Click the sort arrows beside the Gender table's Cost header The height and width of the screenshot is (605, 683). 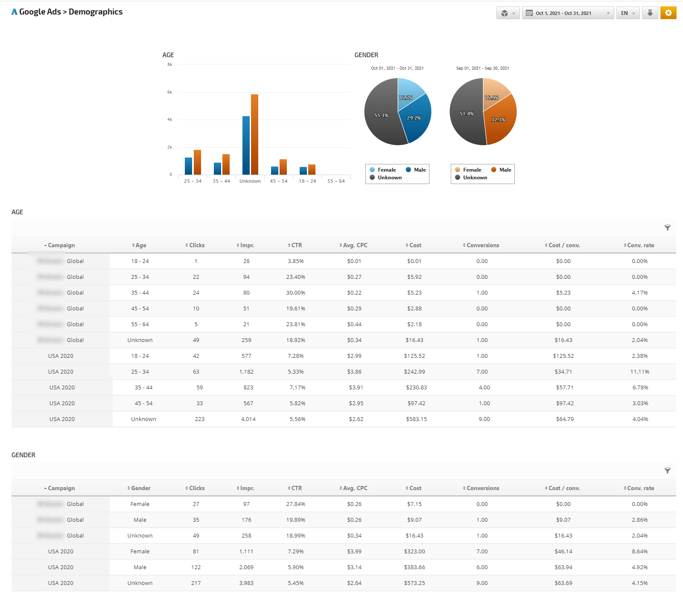(407, 488)
